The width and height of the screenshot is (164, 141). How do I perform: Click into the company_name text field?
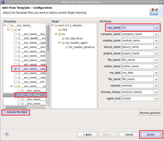[x=137, y=34]
